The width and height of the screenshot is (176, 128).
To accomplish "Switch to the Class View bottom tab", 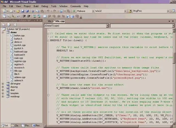I will click(16, 126).
